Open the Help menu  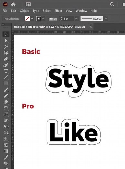(94, 11)
